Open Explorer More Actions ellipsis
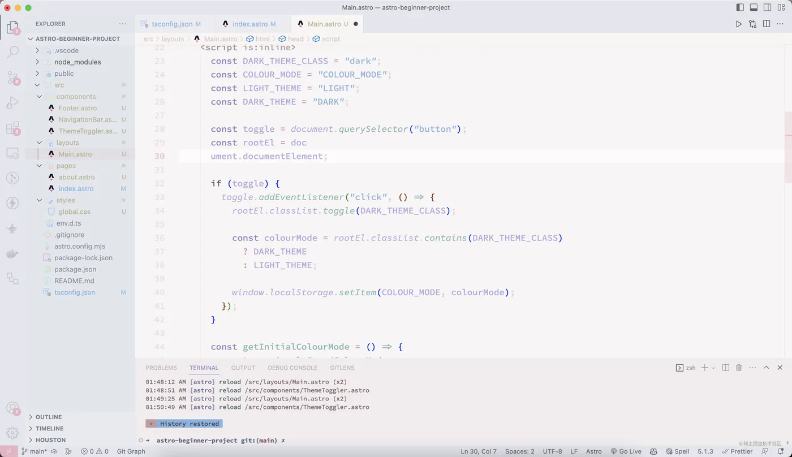This screenshot has height=457, width=792. (123, 24)
